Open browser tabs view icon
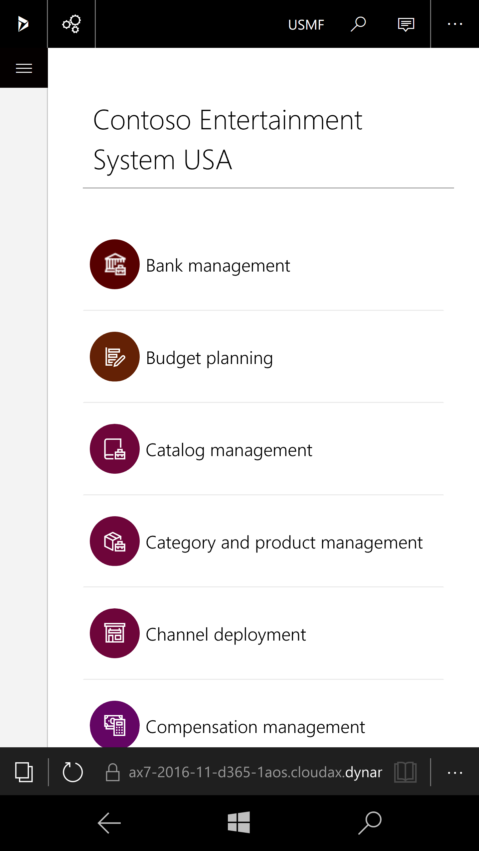The width and height of the screenshot is (479, 851). (x=24, y=772)
